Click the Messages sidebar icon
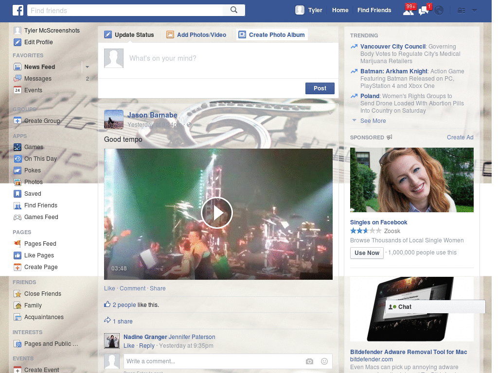The image size is (498, 373). 18,79
